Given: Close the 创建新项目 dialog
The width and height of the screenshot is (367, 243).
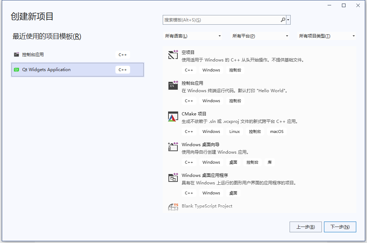Looking at the screenshot, I should [358, 5].
